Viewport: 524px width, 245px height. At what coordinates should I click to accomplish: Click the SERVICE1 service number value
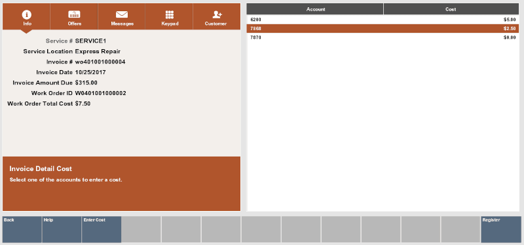coord(90,41)
